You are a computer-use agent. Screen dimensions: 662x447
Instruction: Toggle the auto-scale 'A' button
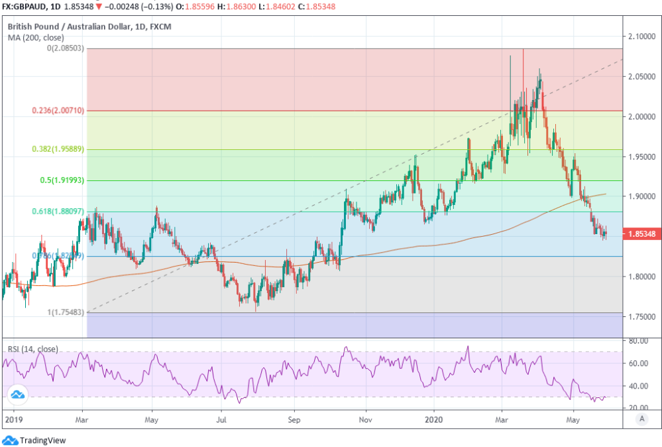(641, 418)
